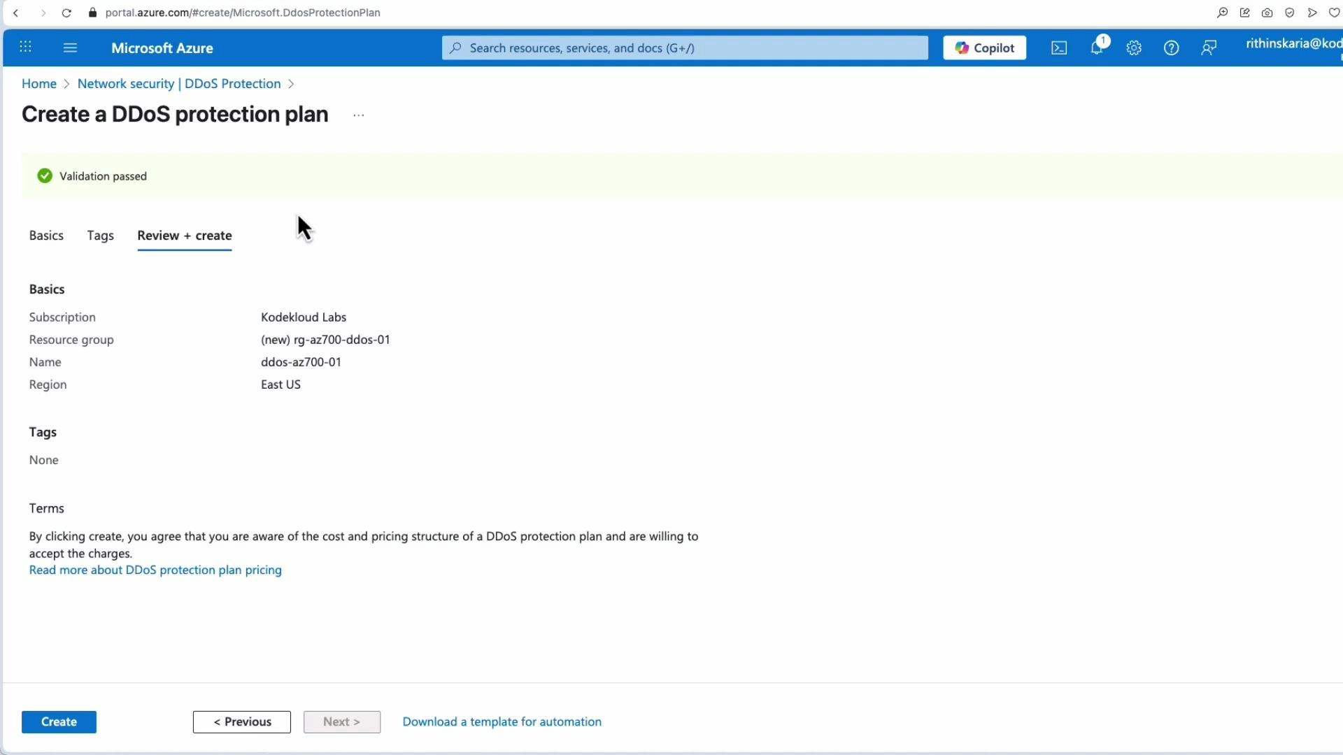Launch Copilot from the top bar

click(x=983, y=48)
